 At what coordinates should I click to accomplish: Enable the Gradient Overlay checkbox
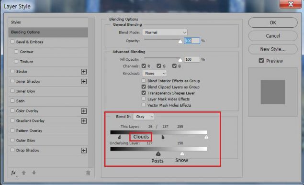coord(12,120)
